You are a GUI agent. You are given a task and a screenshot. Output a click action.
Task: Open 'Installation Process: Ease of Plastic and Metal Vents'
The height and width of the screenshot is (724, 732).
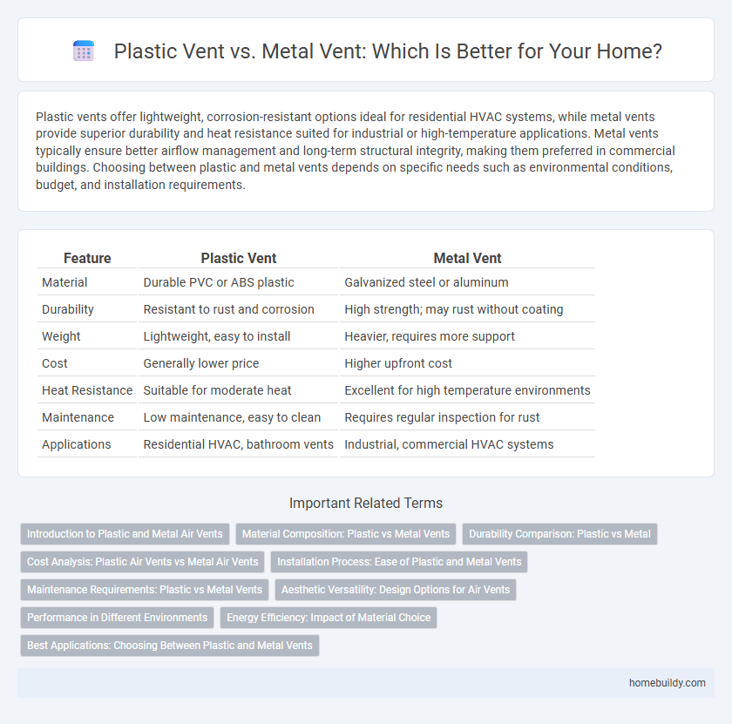399,562
